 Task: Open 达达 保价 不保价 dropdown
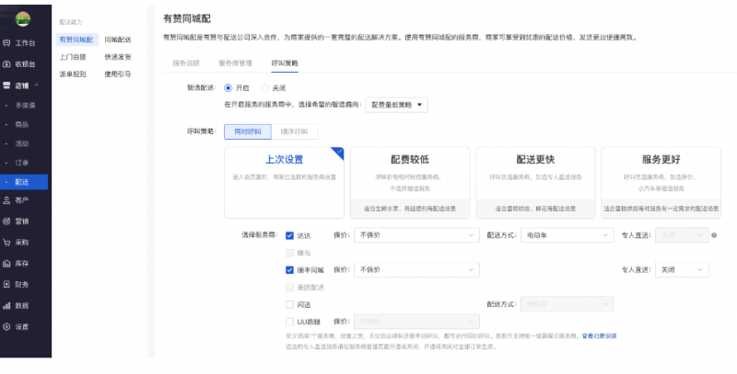(x=416, y=235)
